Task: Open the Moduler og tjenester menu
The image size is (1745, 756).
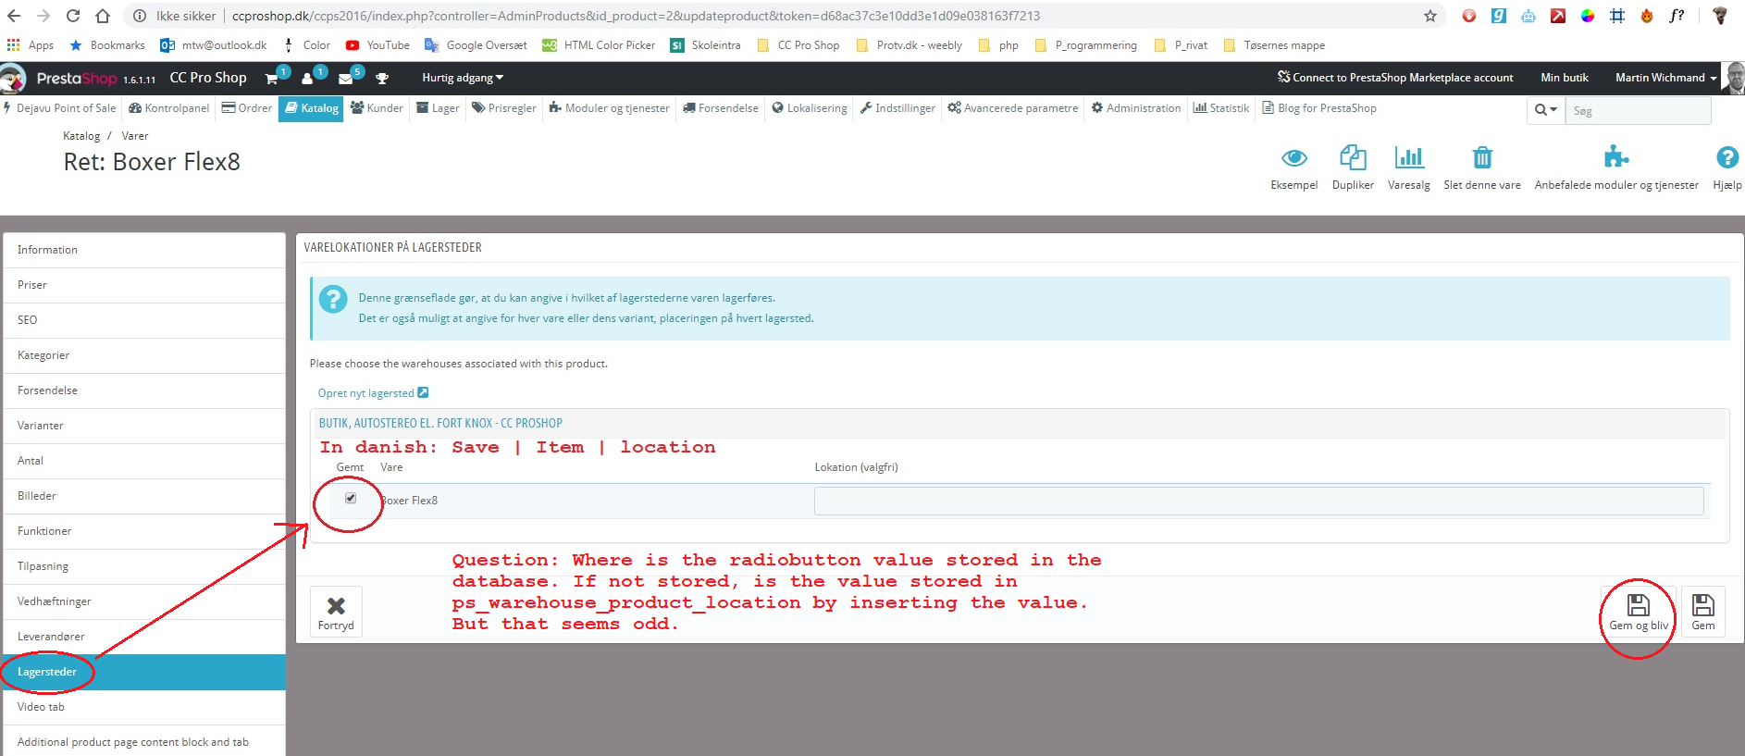Action: [609, 108]
